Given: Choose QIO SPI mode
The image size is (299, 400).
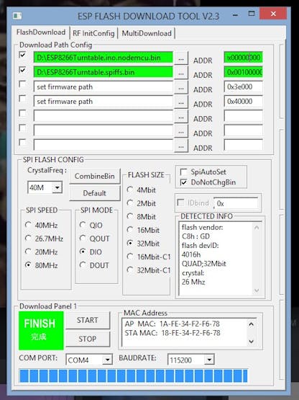Looking at the screenshot, I should tap(91, 225).
